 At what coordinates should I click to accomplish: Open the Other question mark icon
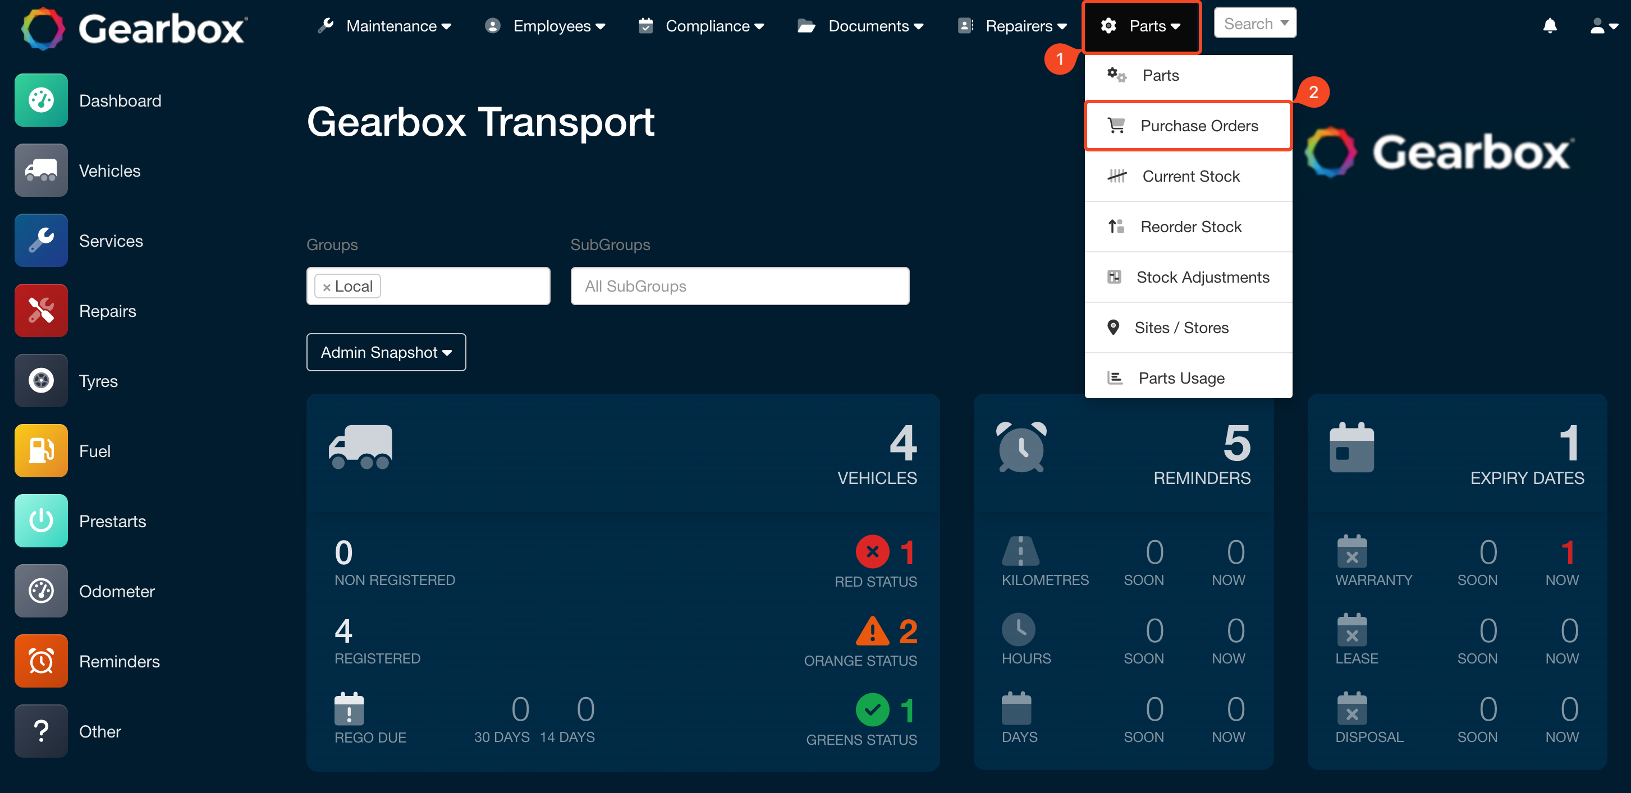41,732
